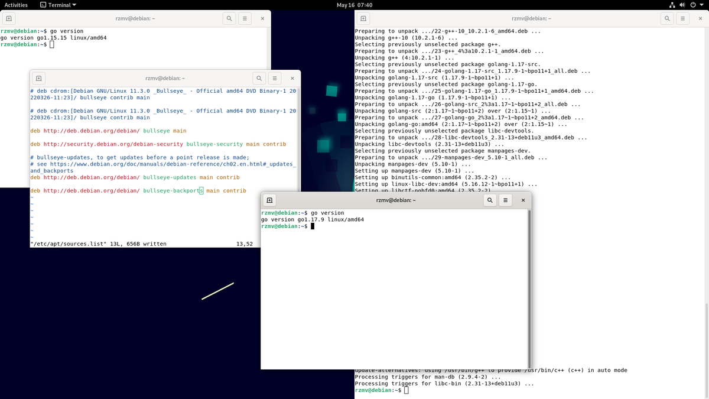Click the '13,52' cursor position in vim

click(x=245, y=244)
